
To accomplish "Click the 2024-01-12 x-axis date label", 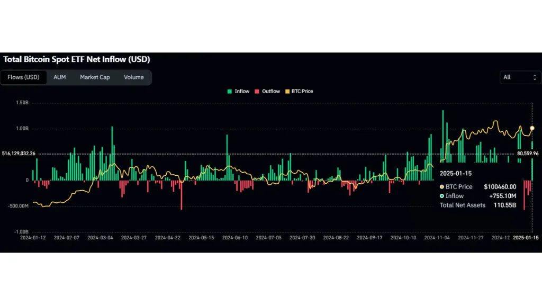I will 33,238.
